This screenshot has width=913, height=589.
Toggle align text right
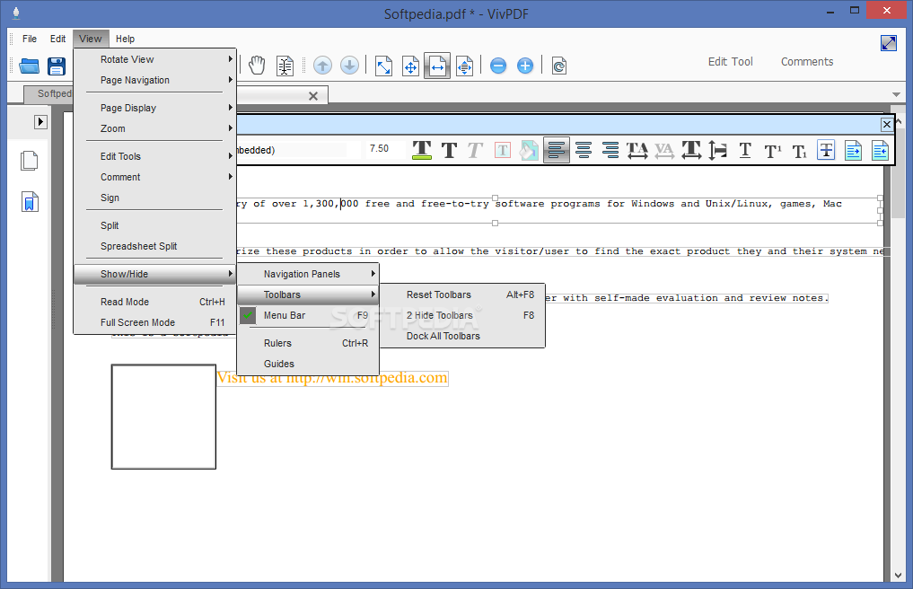coord(610,150)
